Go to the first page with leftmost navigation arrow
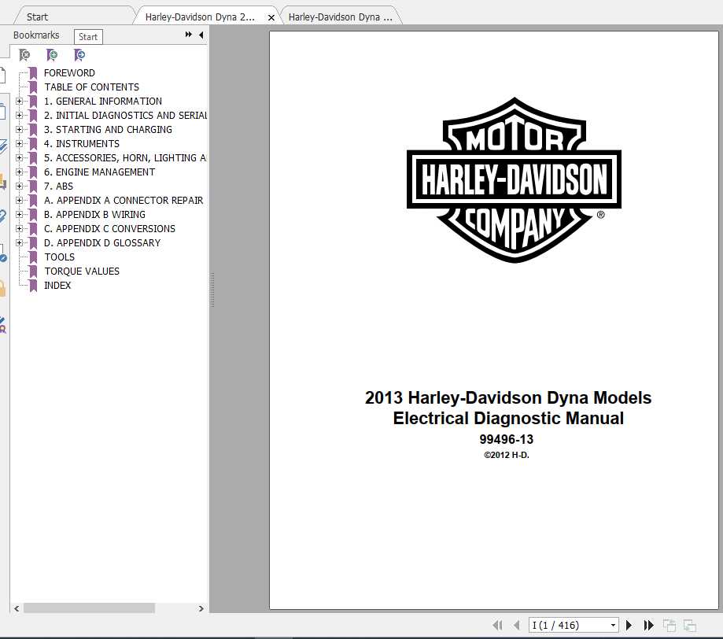This screenshot has height=639, width=723. click(x=499, y=624)
